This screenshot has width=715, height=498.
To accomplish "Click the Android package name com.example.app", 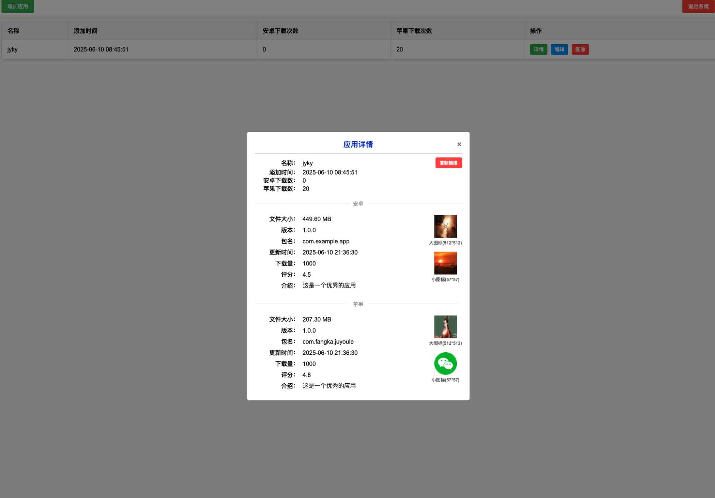I will click(326, 241).
